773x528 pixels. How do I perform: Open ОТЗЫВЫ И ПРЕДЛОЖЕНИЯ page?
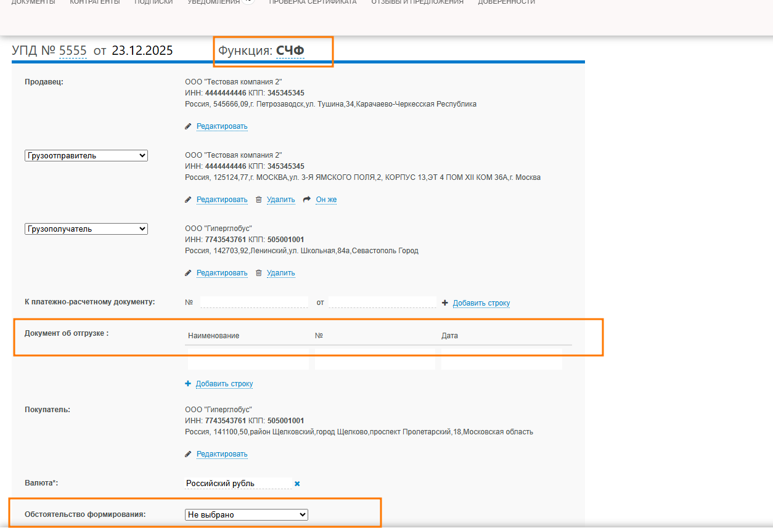pyautogui.click(x=417, y=2)
